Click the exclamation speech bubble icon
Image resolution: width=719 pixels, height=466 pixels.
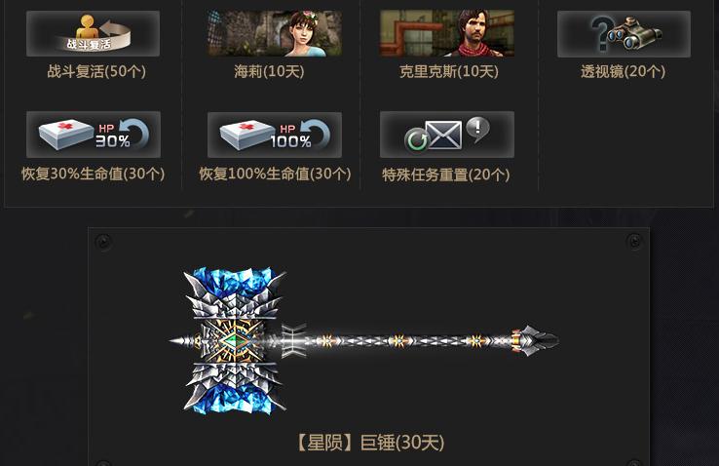coord(477,129)
